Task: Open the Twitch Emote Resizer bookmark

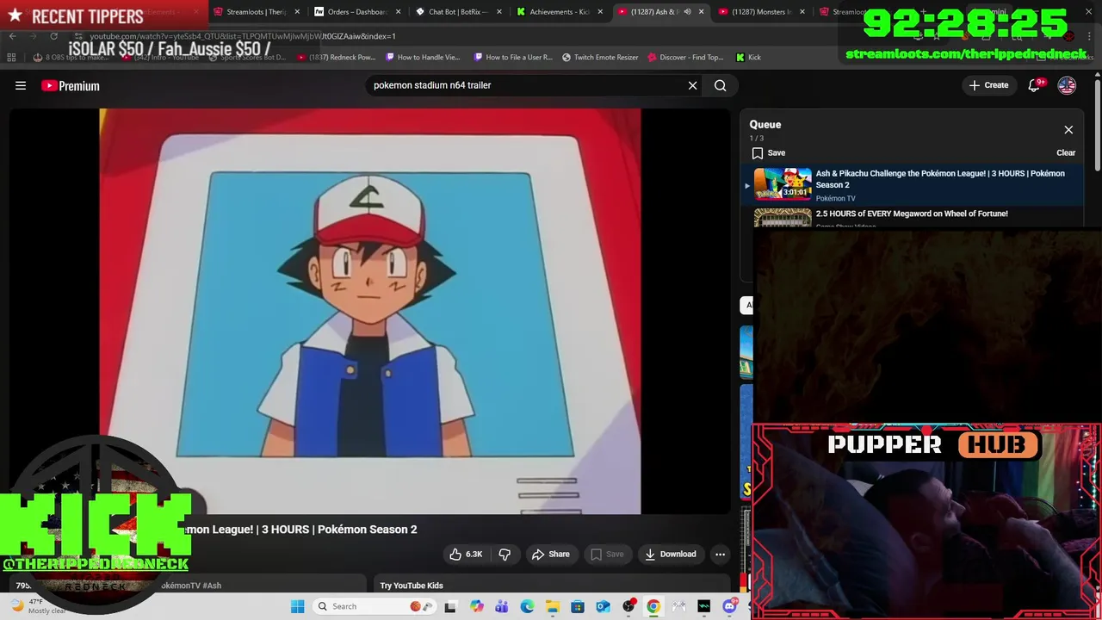Action: click(600, 57)
